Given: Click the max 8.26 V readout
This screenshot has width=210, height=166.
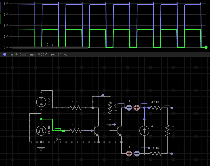Looking at the screenshot, I should tap(38, 55).
